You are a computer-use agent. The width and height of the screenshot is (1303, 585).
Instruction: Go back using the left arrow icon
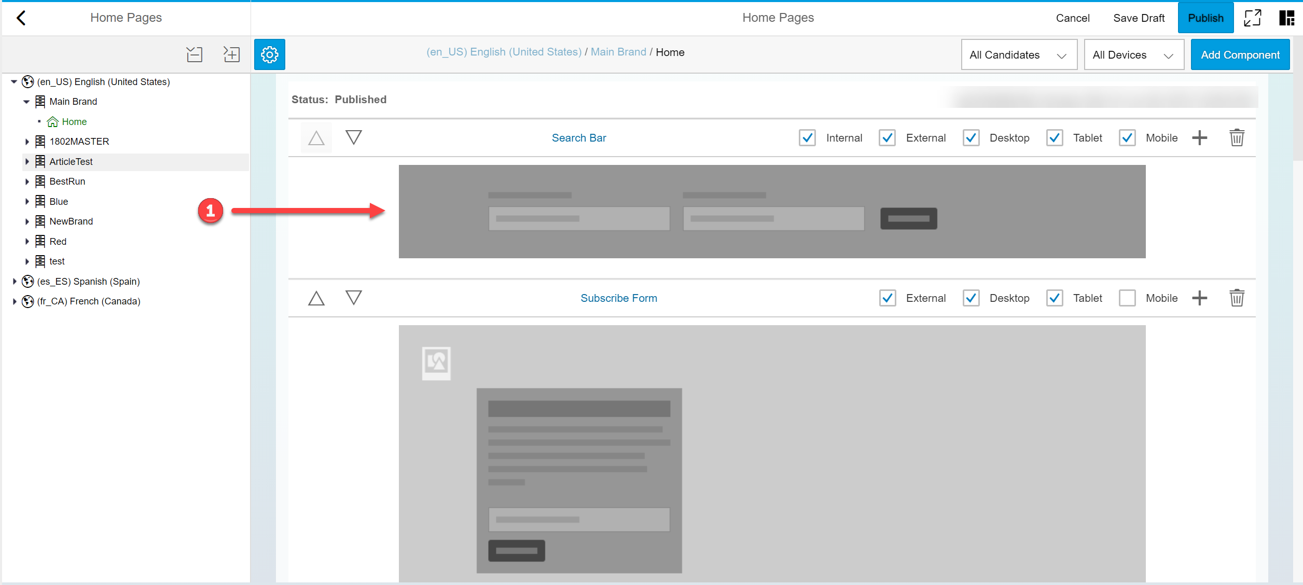click(x=21, y=18)
